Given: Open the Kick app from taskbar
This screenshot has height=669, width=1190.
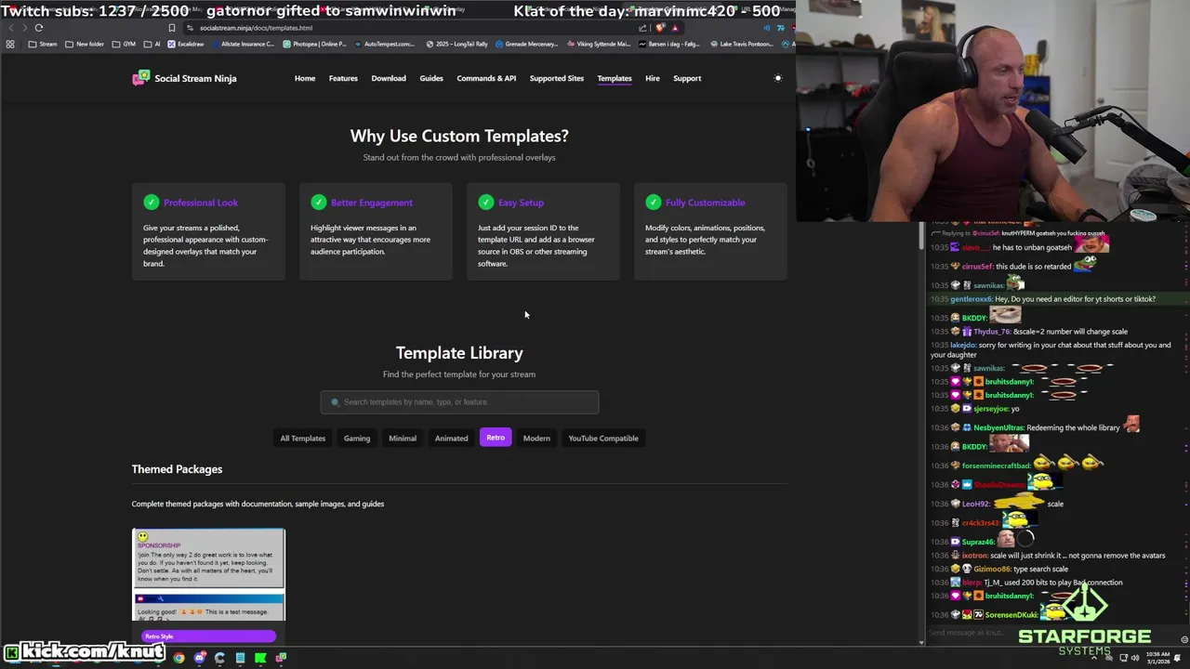Looking at the screenshot, I should click(260, 658).
